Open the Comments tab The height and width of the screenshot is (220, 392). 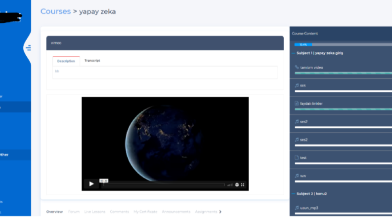(119, 212)
